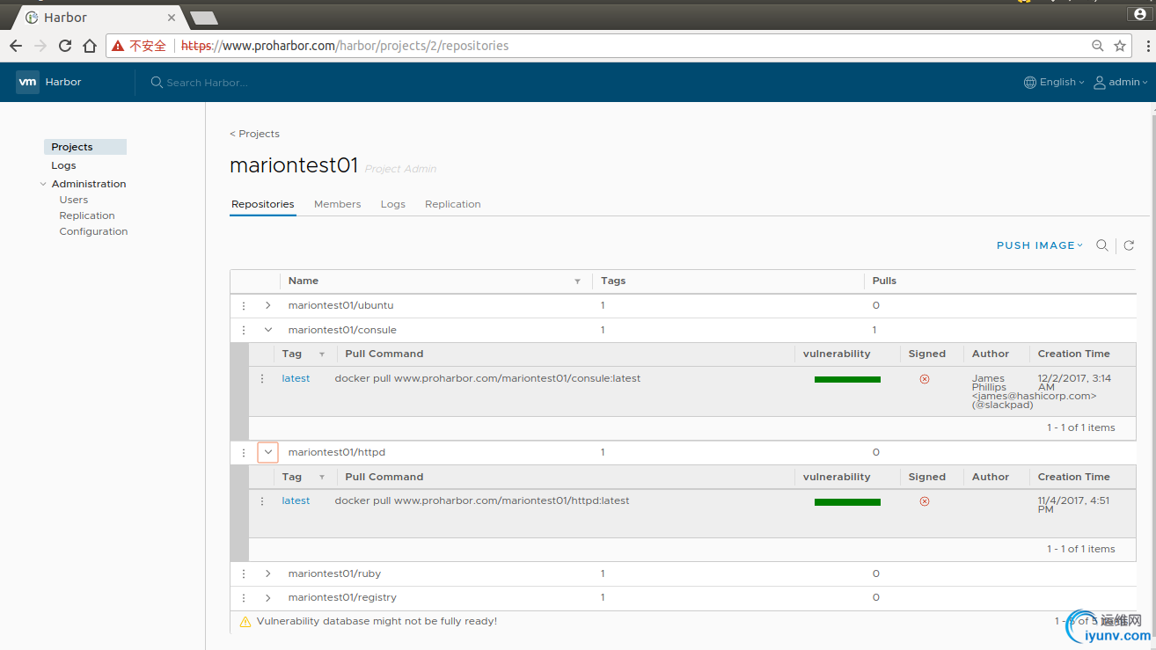Image resolution: width=1156 pixels, height=650 pixels.
Task: Open action menu for consule latest tag
Action: tap(262, 379)
